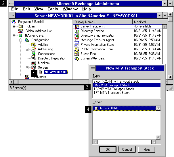Screen dimensions: 174x157
Task: Click the Server Recipients icon
Action: pyautogui.click(x=77, y=27)
